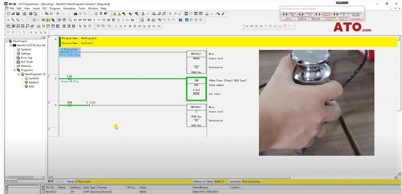402x194 pixels.
Task: Select the P_First_Cycle contact
Action: click(70, 52)
